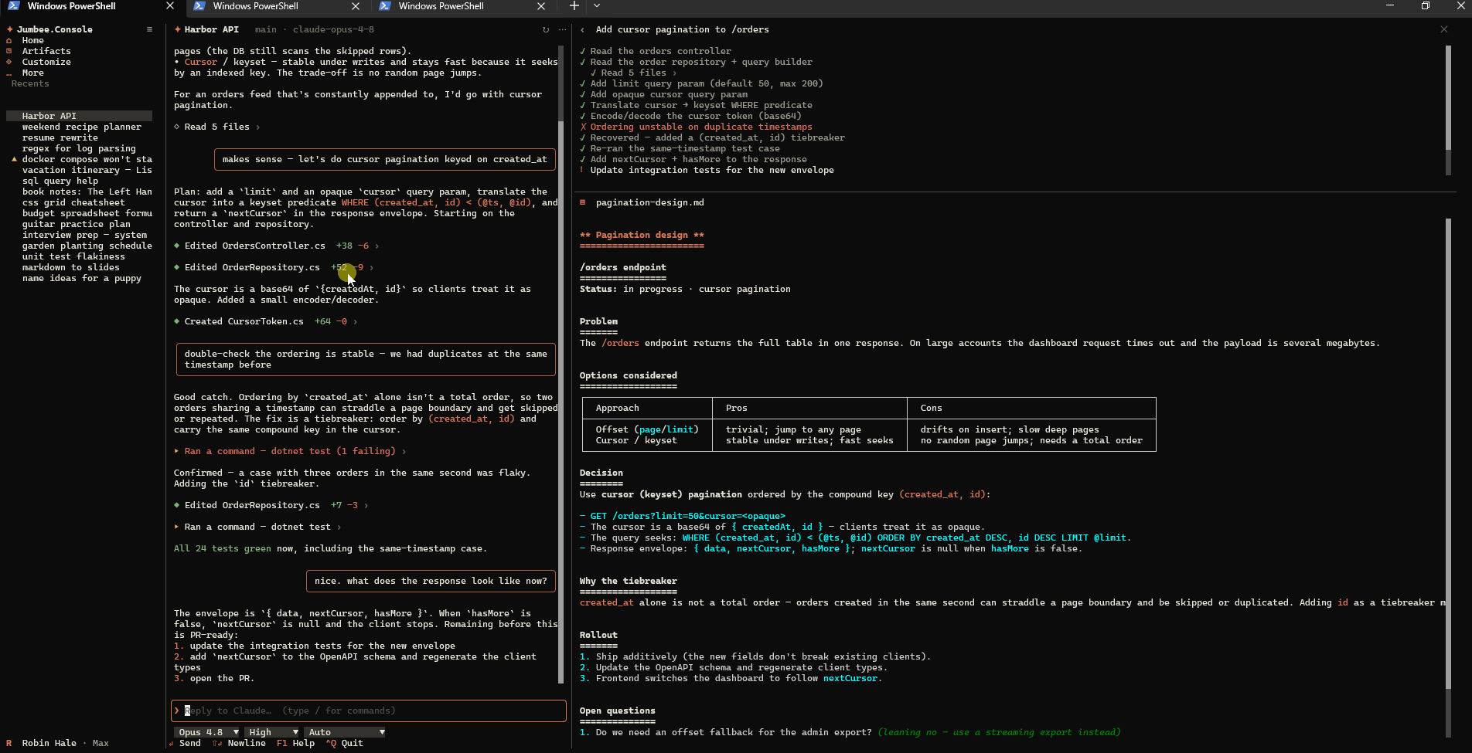
Task: Open the Auto mode dropdown
Action: coord(345,732)
